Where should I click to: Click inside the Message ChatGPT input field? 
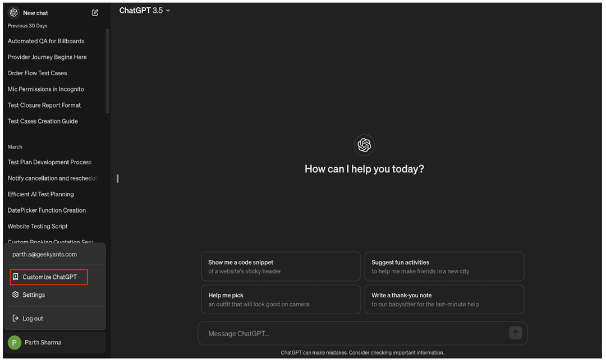click(337, 333)
